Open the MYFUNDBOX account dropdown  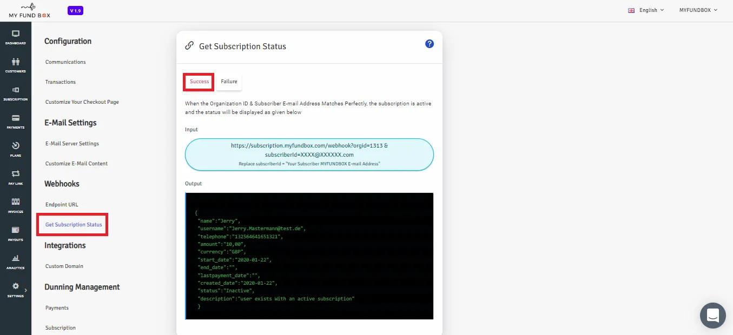pyautogui.click(x=698, y=10)
